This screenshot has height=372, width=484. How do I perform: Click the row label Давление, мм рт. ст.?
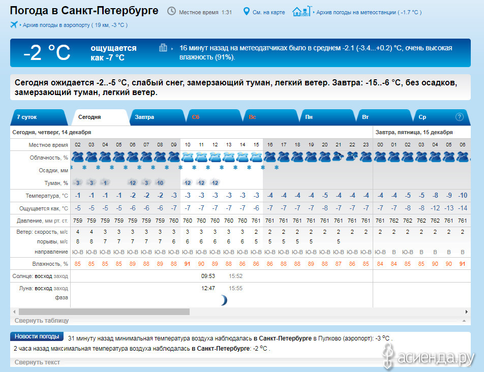(x=42, y=221)
